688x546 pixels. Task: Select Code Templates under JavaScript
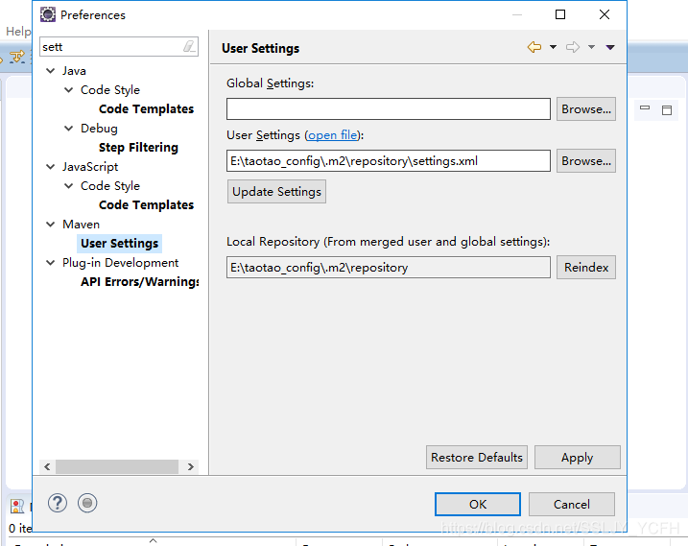coord(146,205)
